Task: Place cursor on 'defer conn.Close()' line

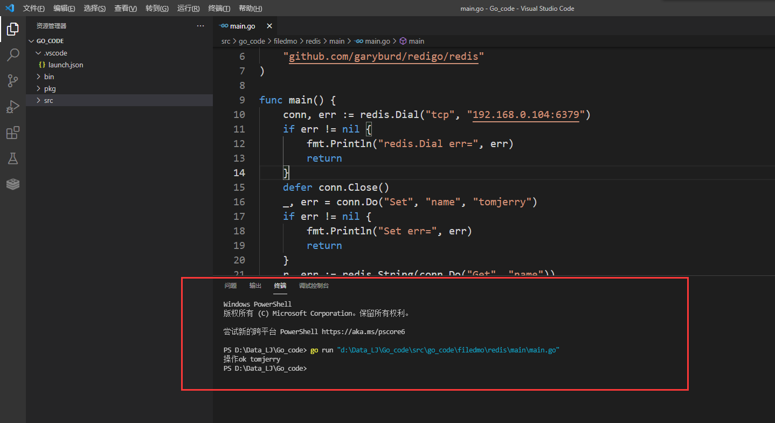Action: coord(336,188)
